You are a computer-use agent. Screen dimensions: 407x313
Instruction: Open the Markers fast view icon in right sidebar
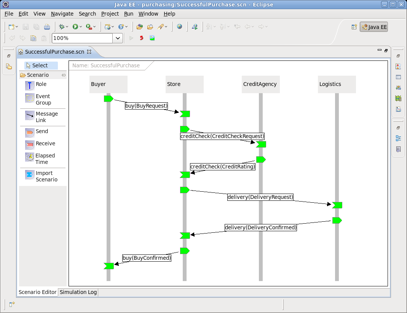coord(398,67)
